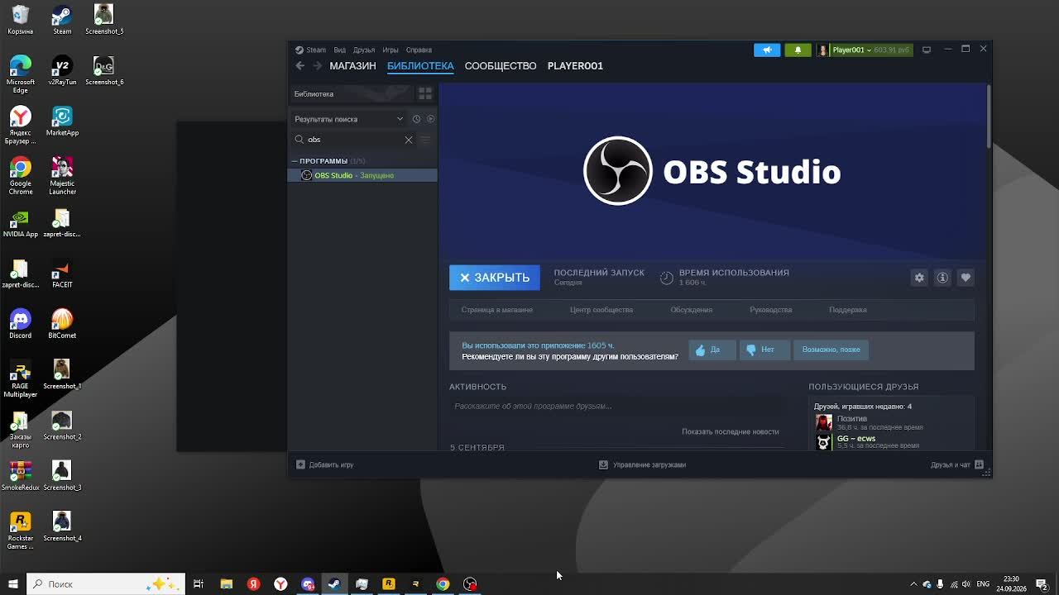1059x595 pixels.
Task: Open the Discord desktop shortcut
Action: [x=21, y=324]
